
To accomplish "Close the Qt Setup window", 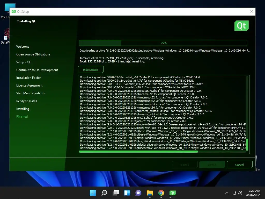I will 252,11.
